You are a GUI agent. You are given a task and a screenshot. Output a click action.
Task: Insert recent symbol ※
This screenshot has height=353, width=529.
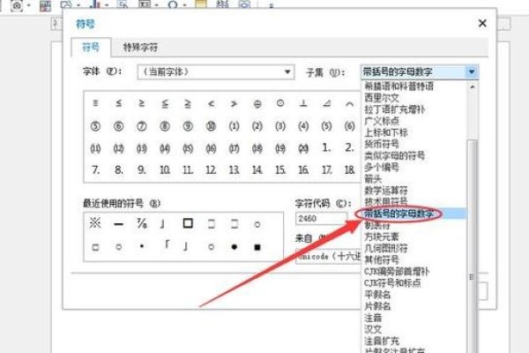tap(95, 223)
